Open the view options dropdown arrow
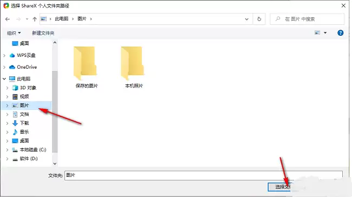The width and height of the screenshot is (352, 197). pos(325,33)
